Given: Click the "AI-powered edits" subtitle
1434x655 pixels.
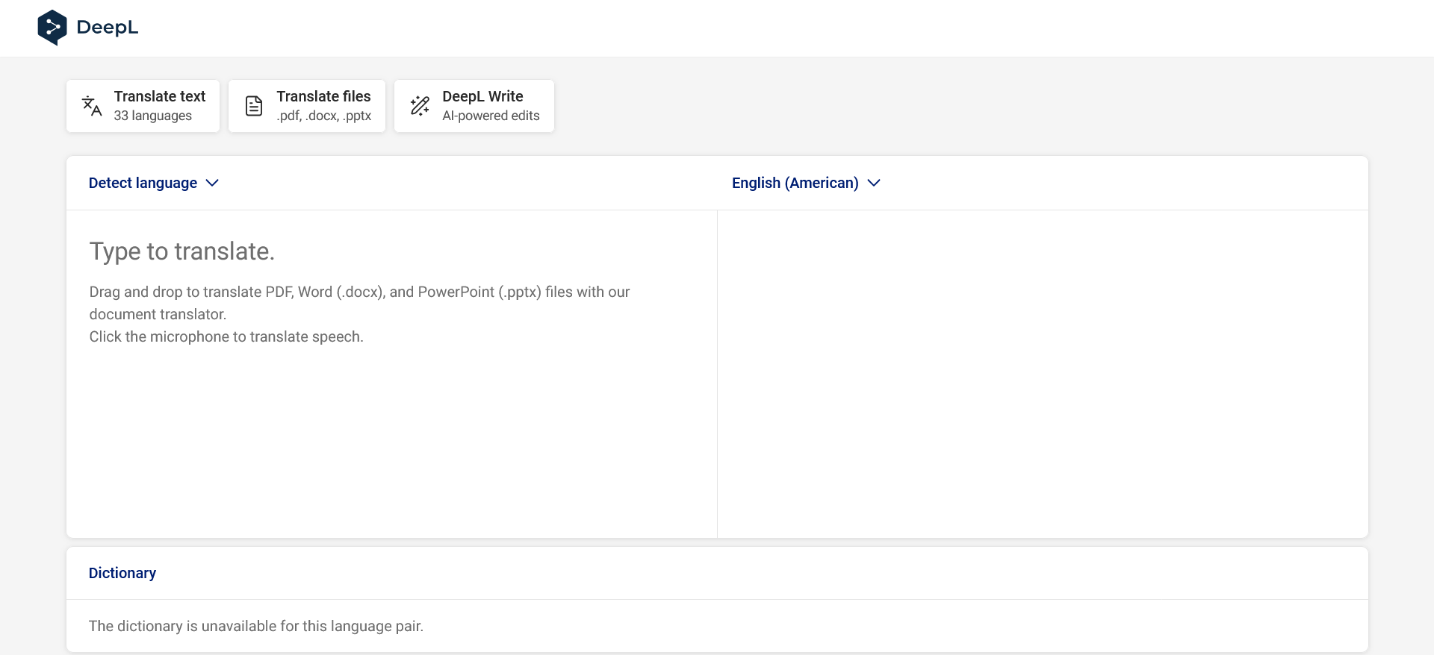Looking at the screenshot, I should pos(491,116).
